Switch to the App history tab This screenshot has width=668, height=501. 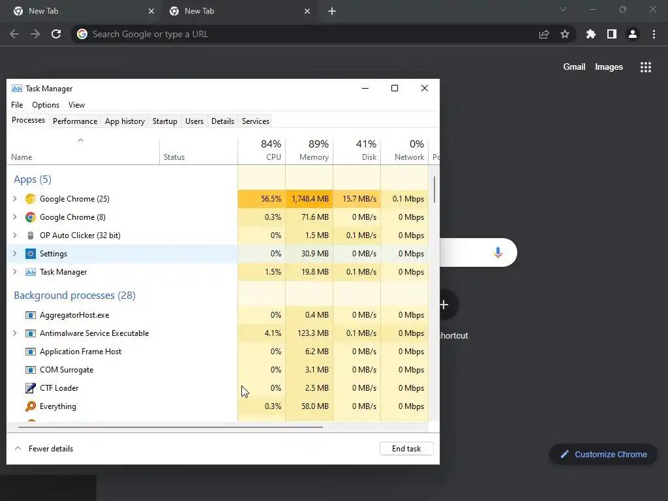pos(125,121)
